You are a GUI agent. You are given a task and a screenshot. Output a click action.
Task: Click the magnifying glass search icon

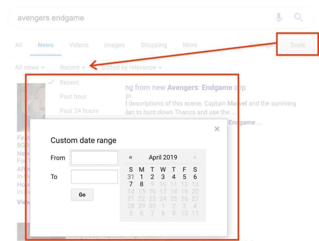[x=298, y=18]
